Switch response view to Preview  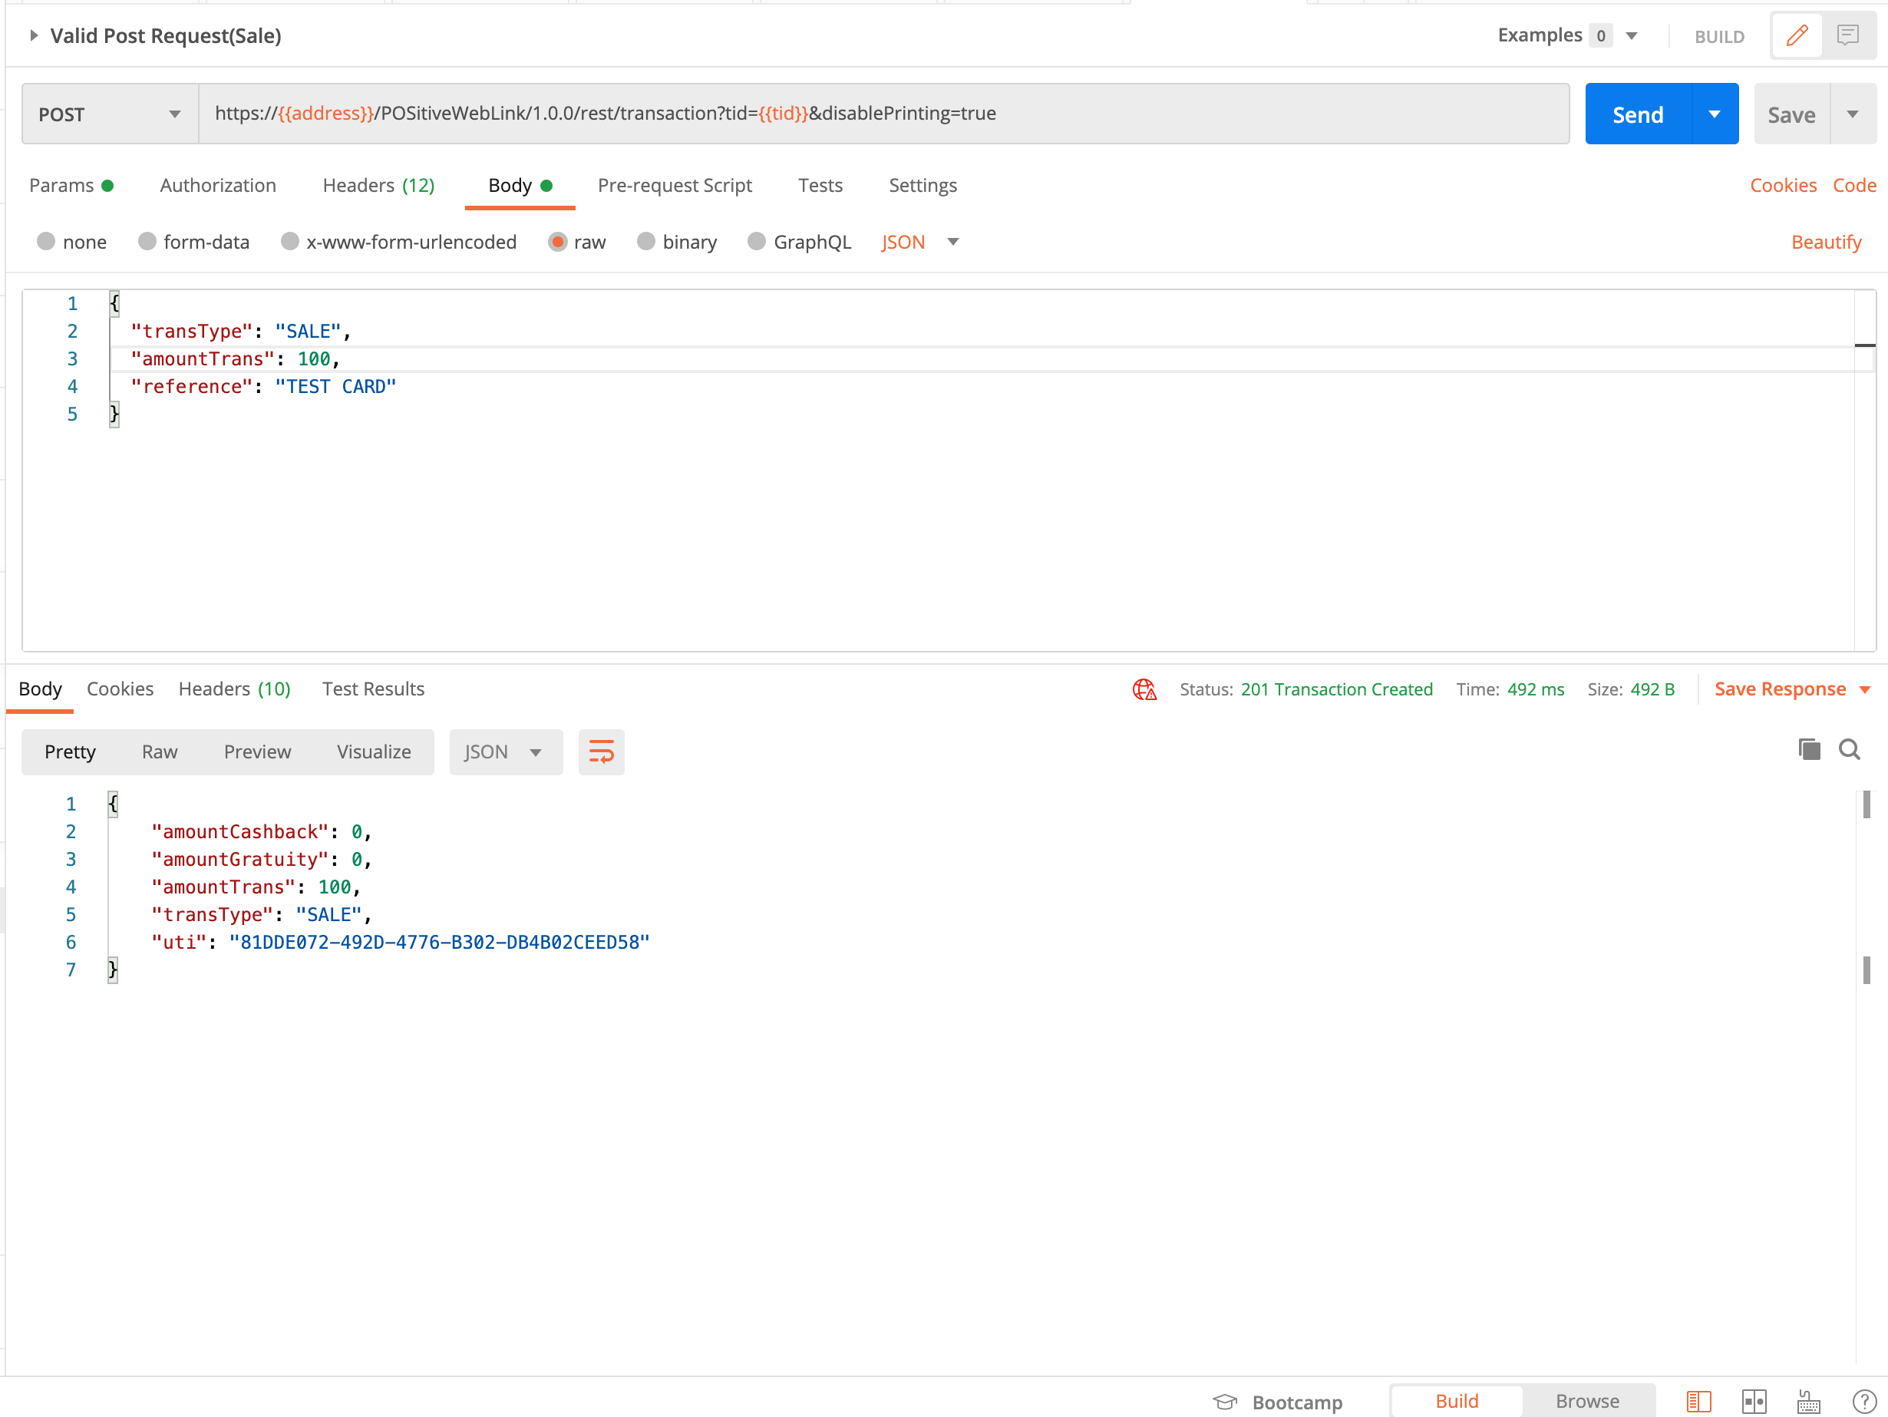(x=257, y=752)
